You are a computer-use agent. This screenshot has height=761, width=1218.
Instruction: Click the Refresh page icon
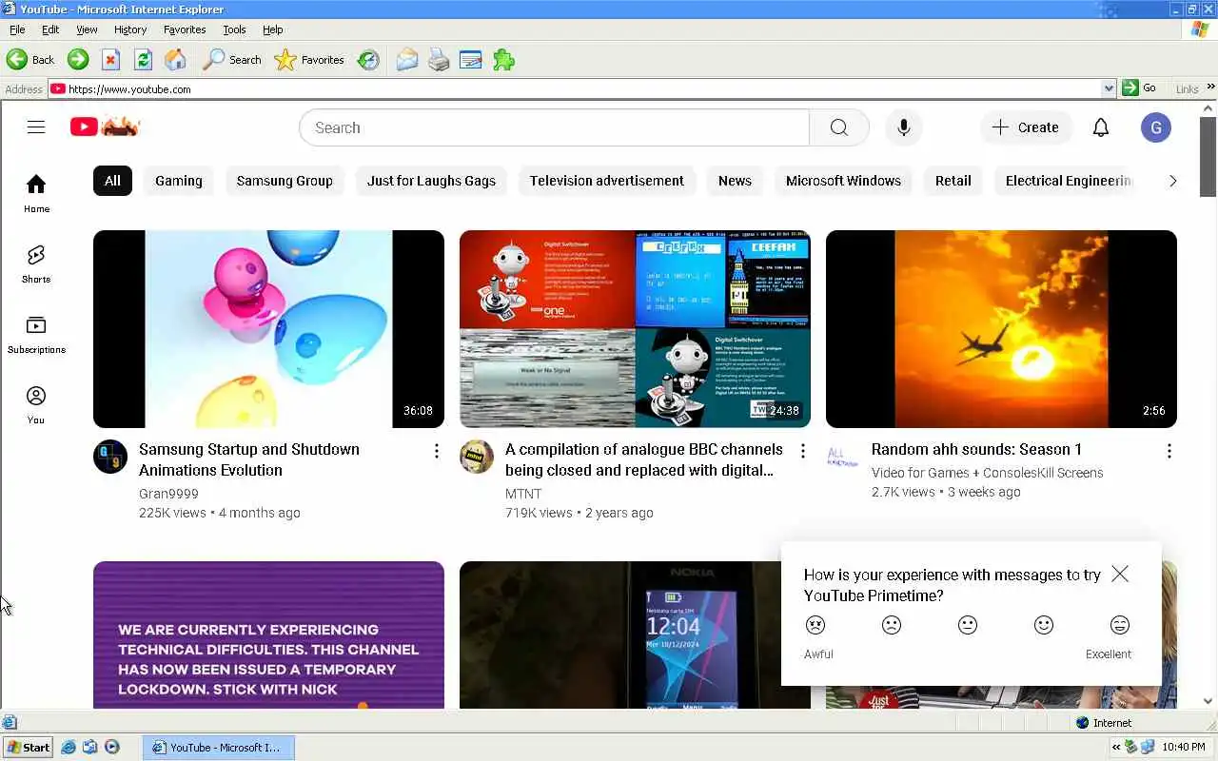[x=143, y=60]
